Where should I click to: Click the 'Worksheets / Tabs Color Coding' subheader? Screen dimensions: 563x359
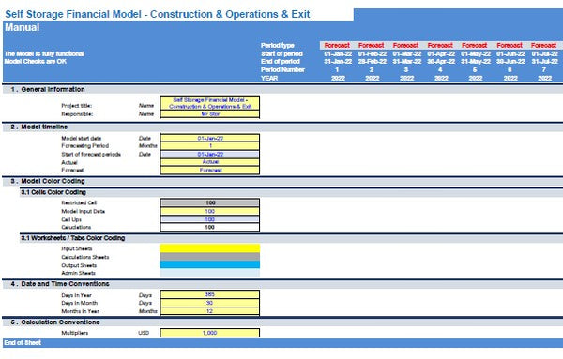(78, 238)
